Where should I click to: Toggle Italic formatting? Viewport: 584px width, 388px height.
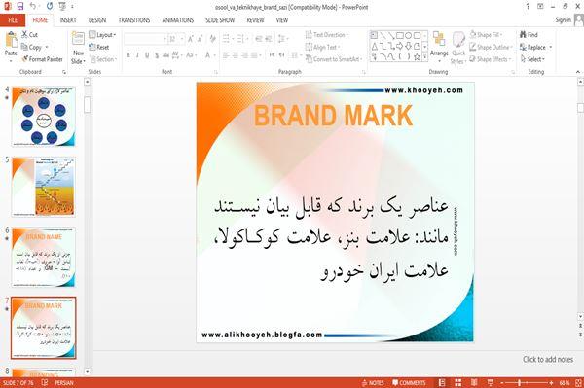(x=137, y=55)
